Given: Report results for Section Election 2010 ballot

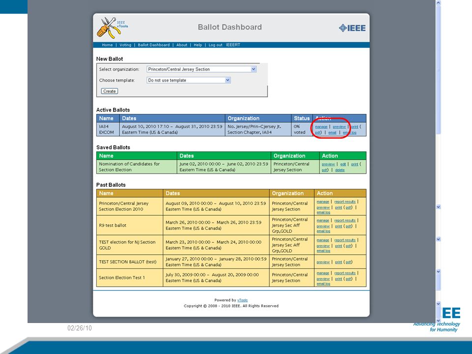Looking at the screenshot, I should [x=345, y=202].
